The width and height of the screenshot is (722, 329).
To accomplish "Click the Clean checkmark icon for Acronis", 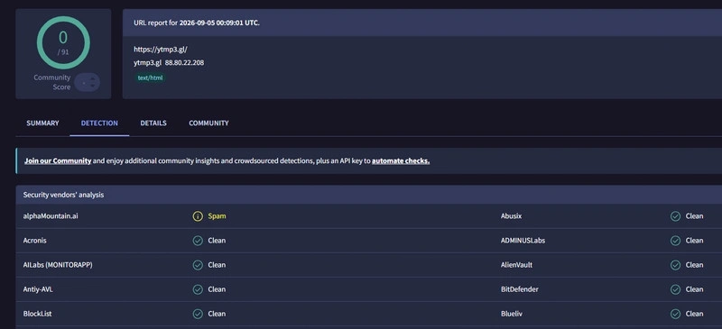I will (x=198, y=241).
